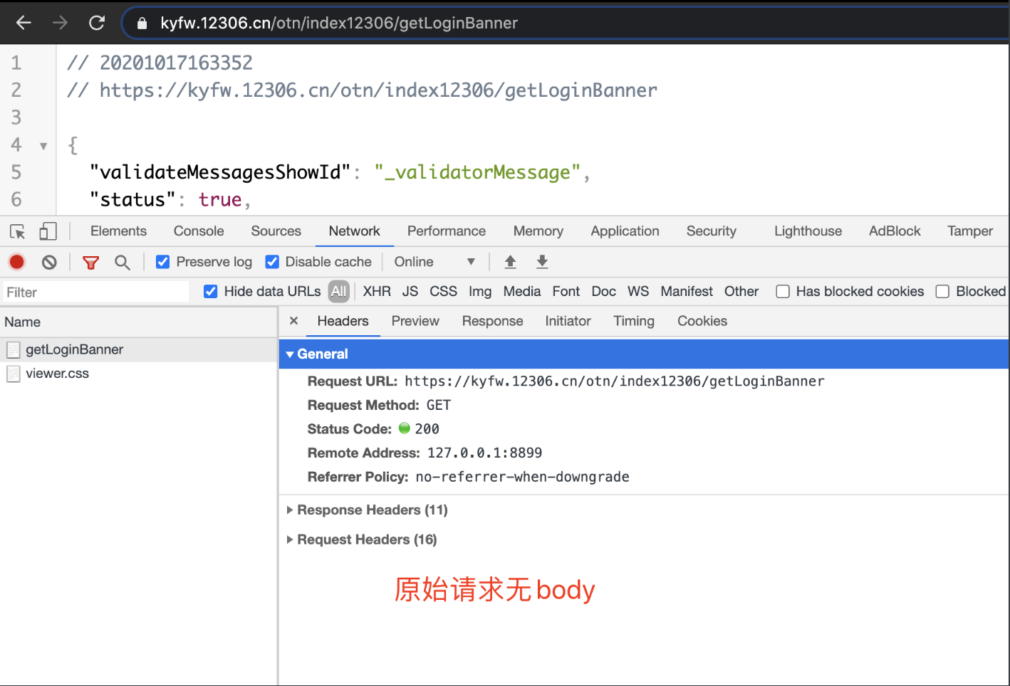1010x686 pixels.
Task: Reload the page with the refresh icon
Action: [x=97, y=23]
